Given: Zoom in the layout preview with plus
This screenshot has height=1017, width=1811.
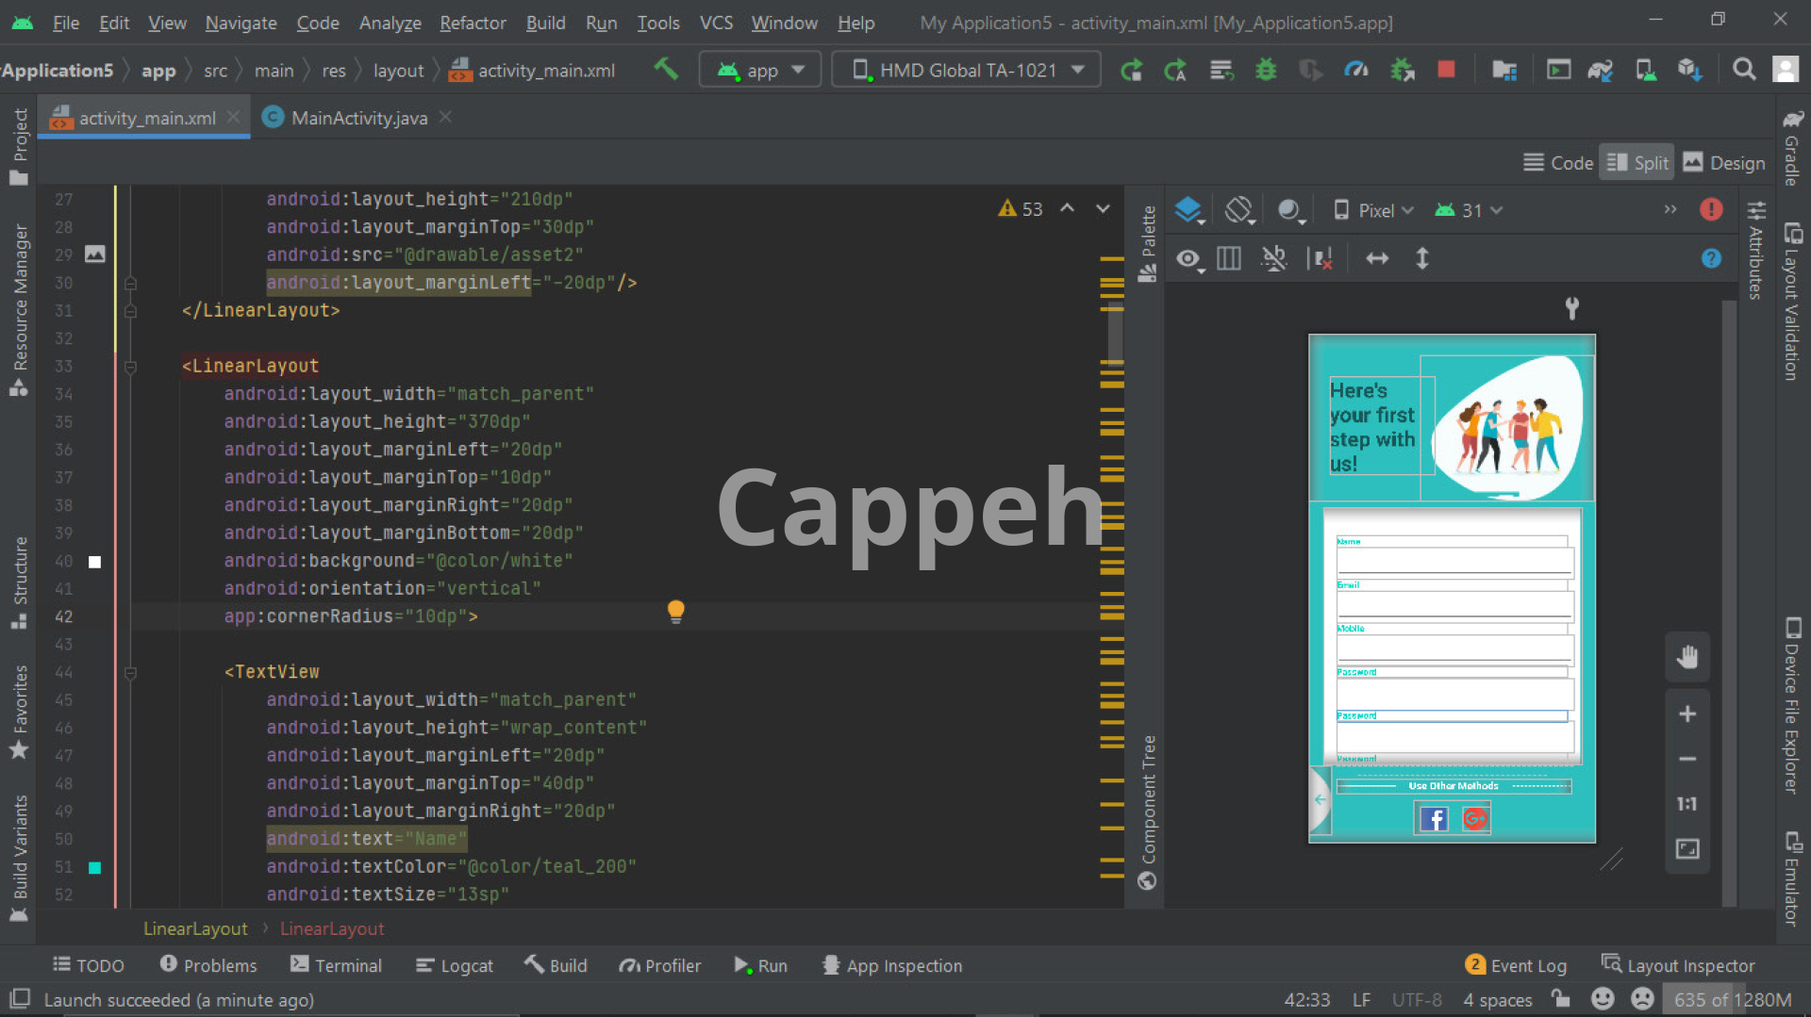Looking at the screenshot, I should [x=1687, y=714].
